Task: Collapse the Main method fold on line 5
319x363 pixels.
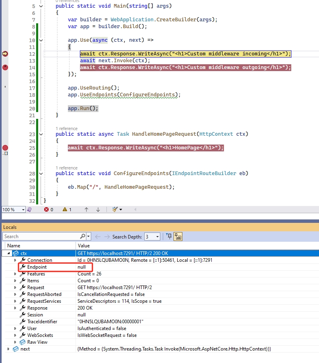Action: pos(41,6)
